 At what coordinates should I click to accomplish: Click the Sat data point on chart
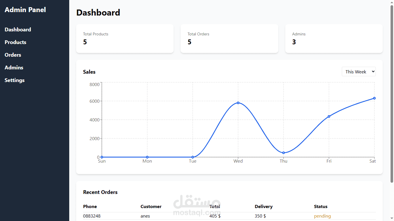pyautogui.click(x=374, y=98)
